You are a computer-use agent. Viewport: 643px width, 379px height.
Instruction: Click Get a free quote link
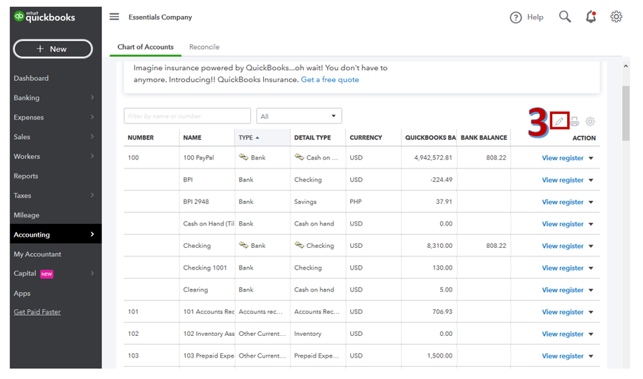point(330,80)
